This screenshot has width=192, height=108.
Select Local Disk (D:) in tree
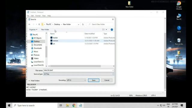pos(37,65)
